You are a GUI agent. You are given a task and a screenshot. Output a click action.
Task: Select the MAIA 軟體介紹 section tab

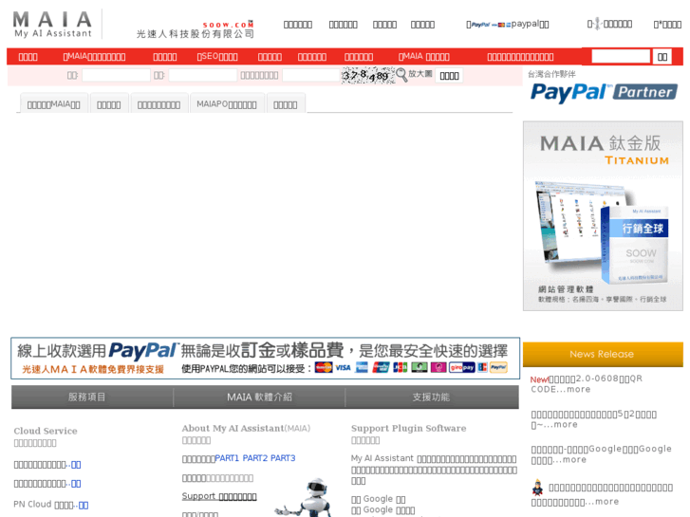(259, 397)
